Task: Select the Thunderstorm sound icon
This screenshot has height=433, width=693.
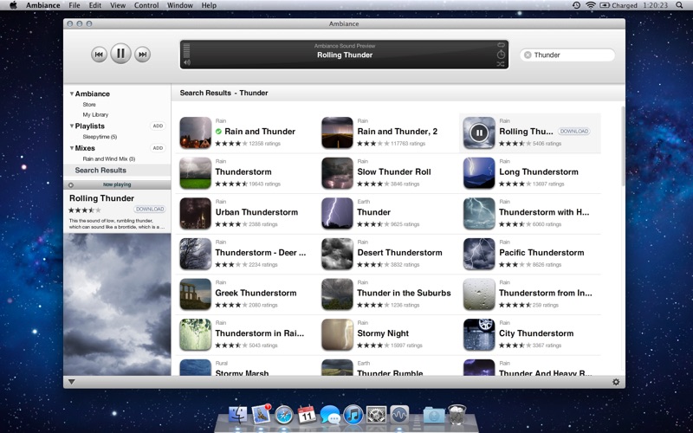Action: 196,173
